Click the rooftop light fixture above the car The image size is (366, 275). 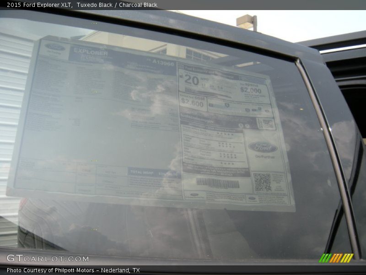[247, 21]
